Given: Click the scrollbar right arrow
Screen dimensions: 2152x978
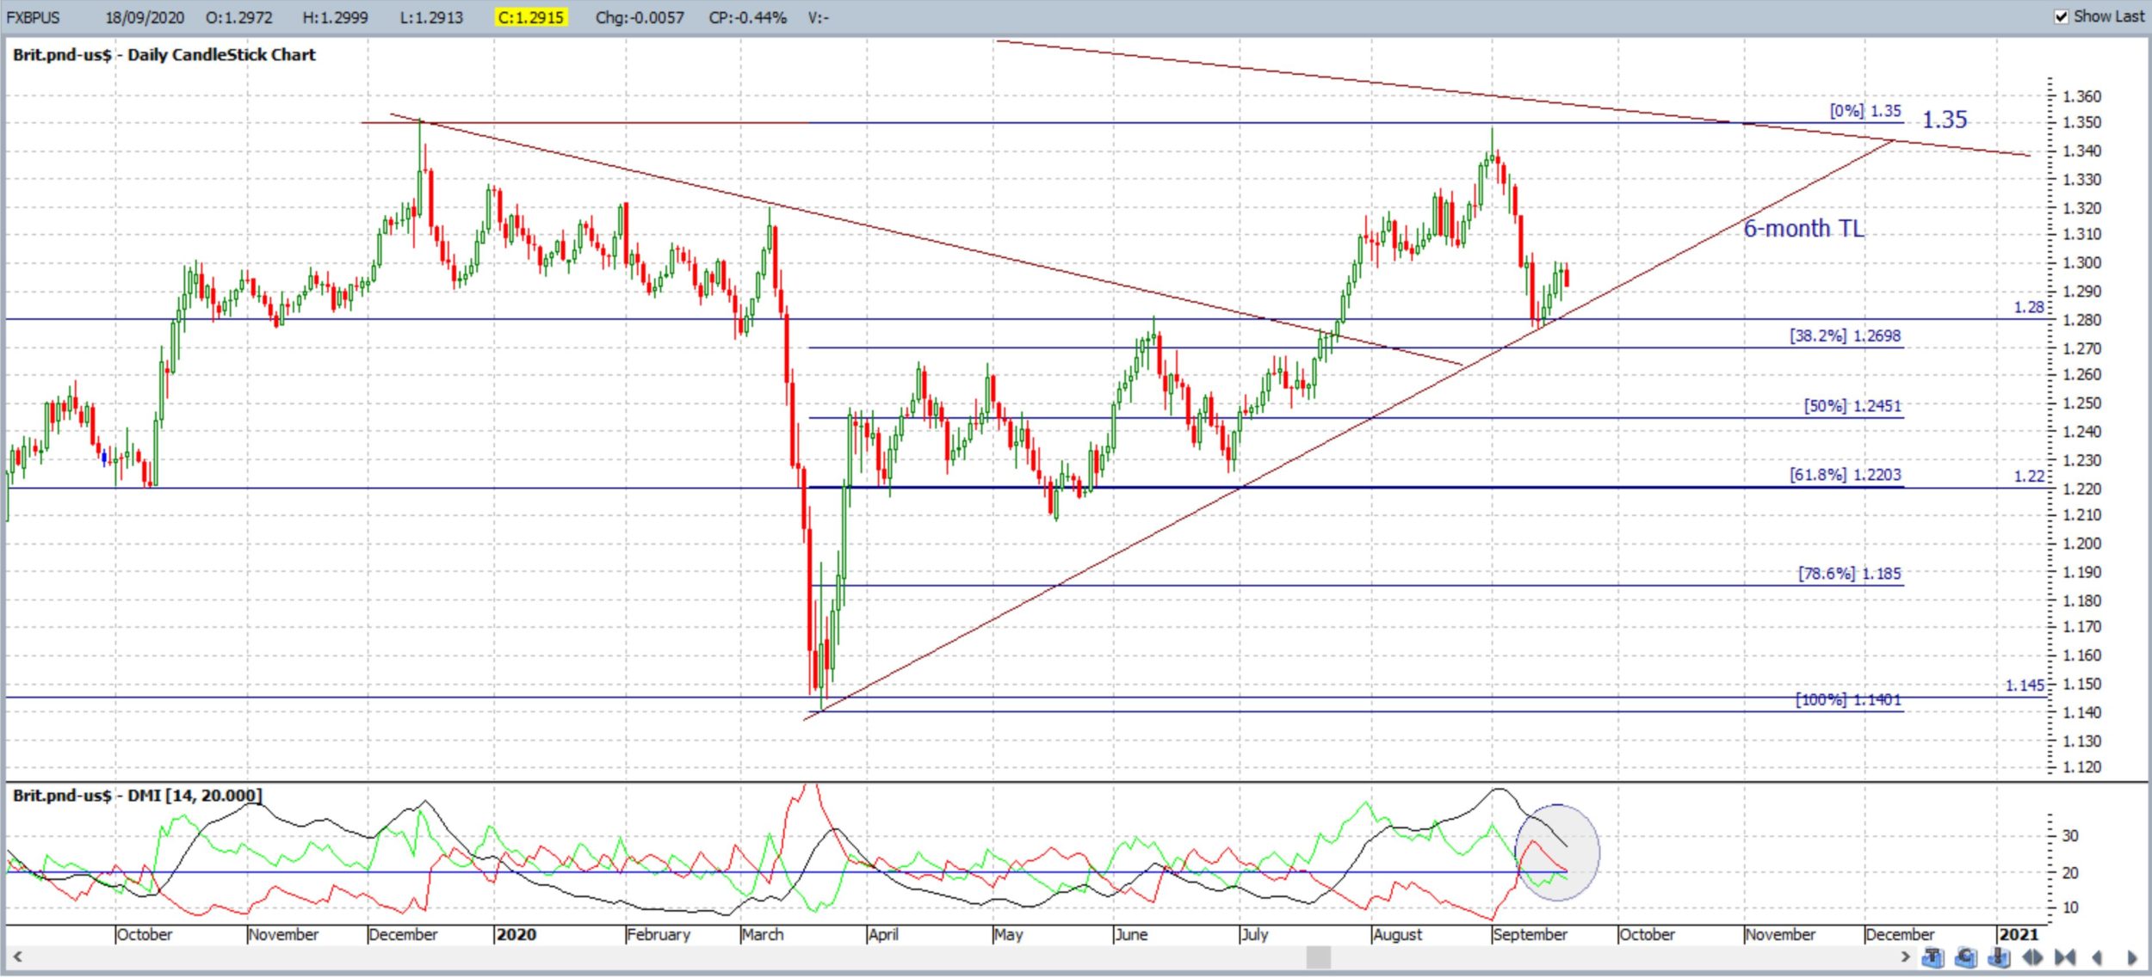Looking at the screenshot, I should click(x=1905, y=956).
